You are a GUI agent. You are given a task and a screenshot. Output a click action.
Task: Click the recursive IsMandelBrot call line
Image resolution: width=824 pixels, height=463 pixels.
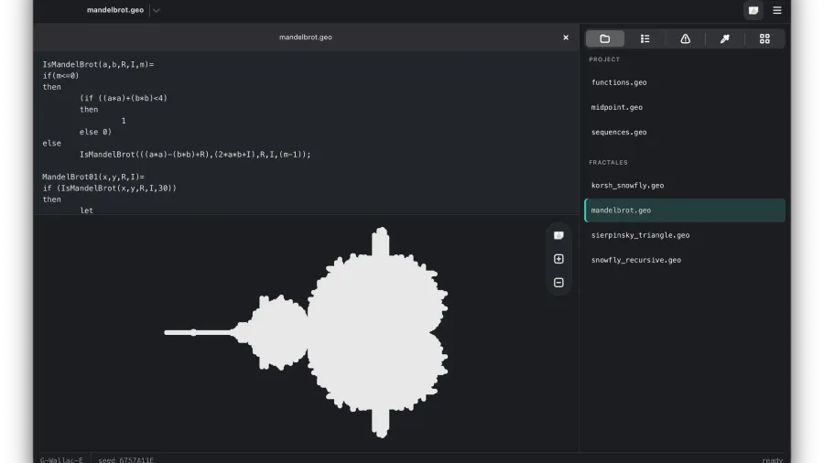click(x=195, y=155)
